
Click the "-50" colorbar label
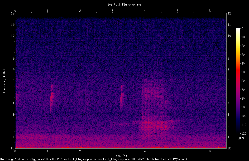click(x=242, y=72)
